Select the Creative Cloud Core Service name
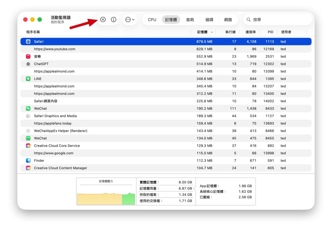This screenshot has width=332, height=233. coord(57,146)
